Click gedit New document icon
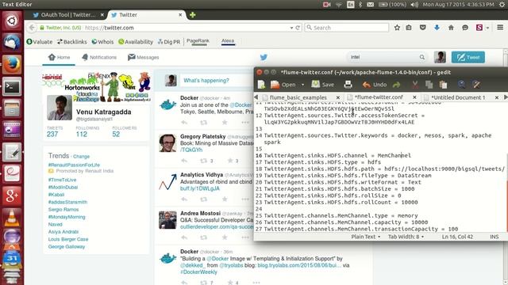 coord(261,85)
